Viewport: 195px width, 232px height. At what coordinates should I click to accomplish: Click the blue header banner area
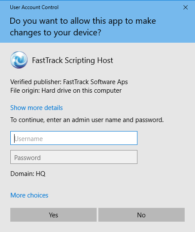point(97,22)
